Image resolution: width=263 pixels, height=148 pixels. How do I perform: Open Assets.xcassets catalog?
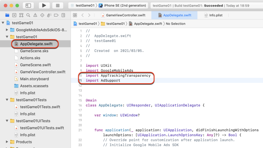pos(34,86)
